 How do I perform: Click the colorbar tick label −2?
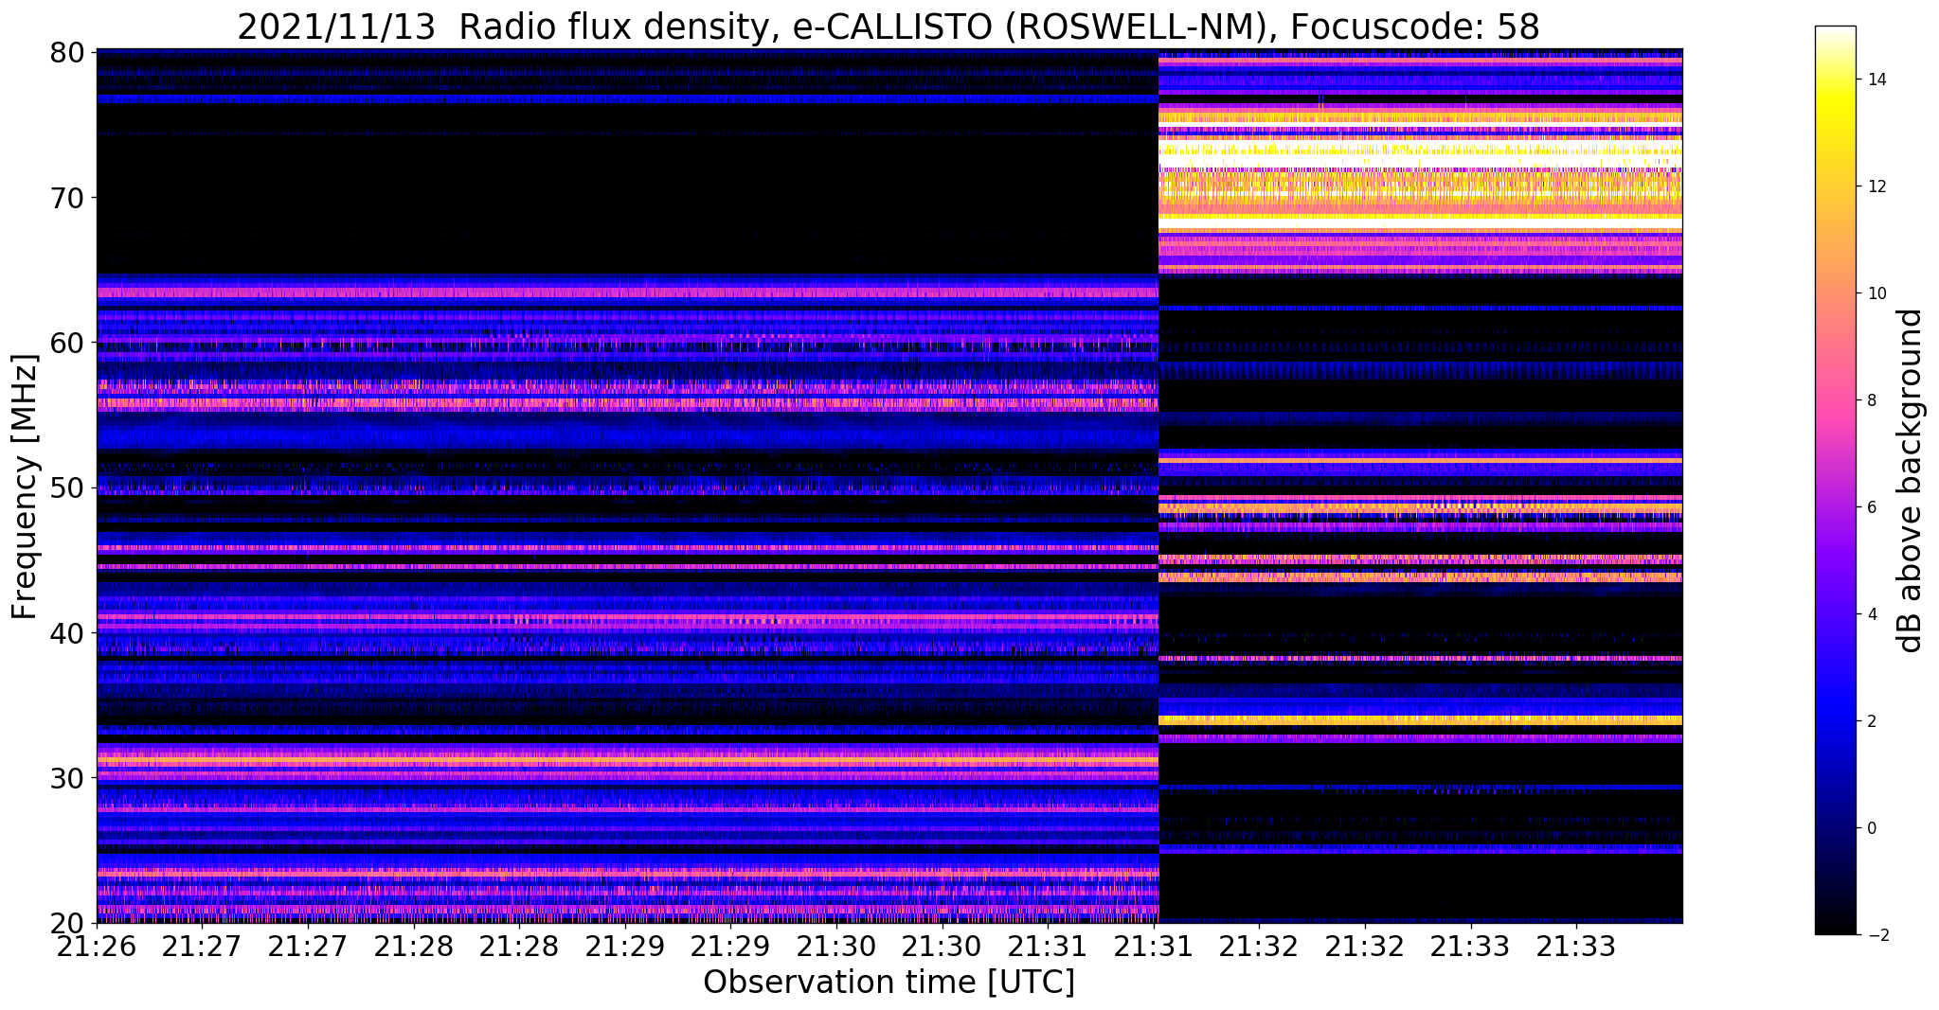point(1876,935)
